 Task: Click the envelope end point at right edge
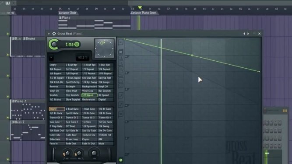tap(259, 72)
